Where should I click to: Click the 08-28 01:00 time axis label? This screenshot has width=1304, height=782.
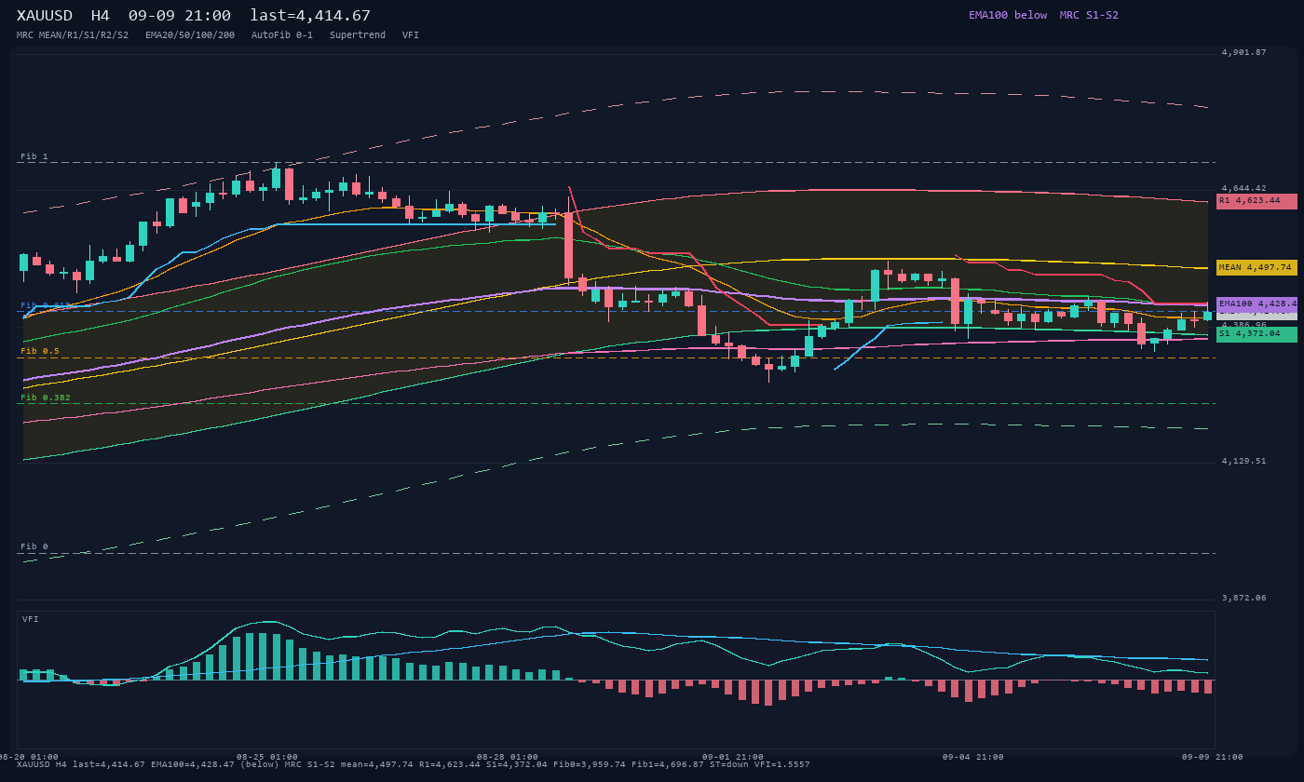508,757
